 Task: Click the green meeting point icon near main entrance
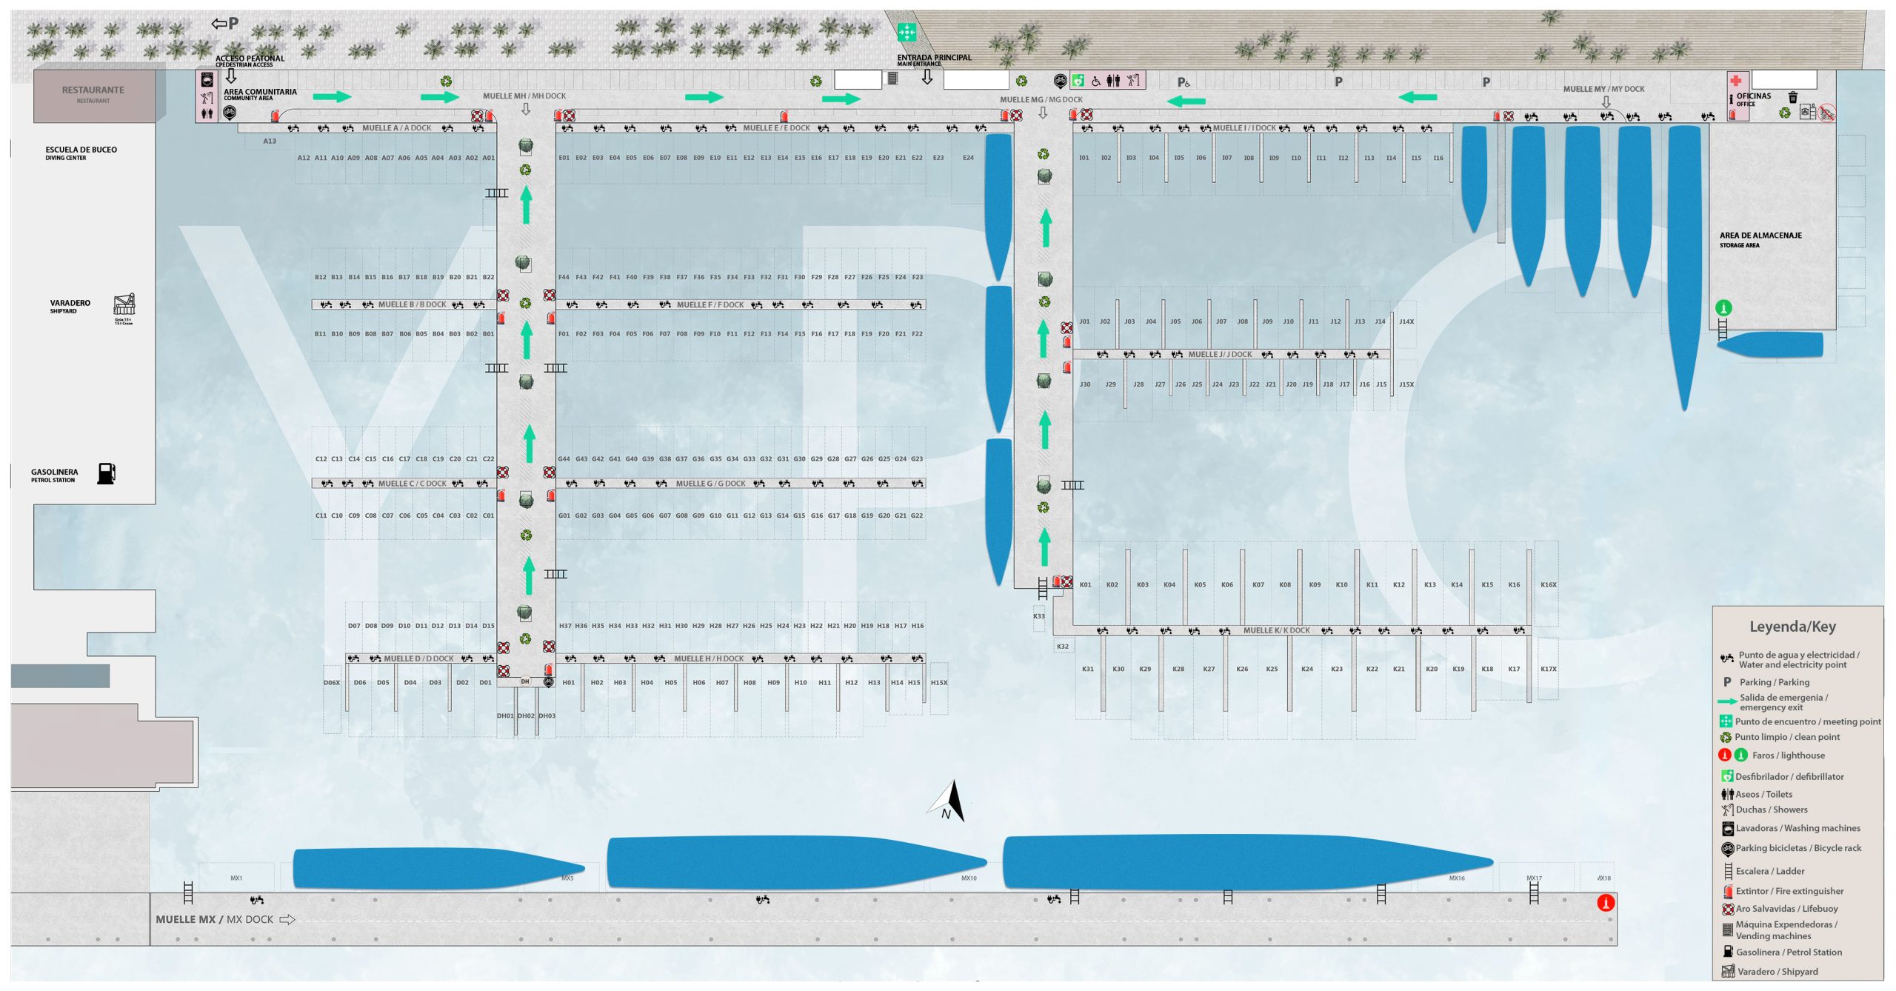[x=907, y=32]
